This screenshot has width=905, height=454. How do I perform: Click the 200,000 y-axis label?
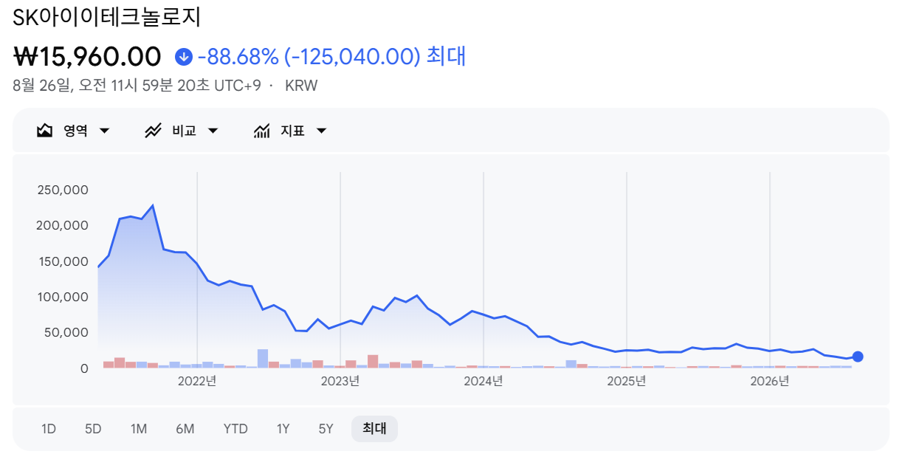click(63, 225)
